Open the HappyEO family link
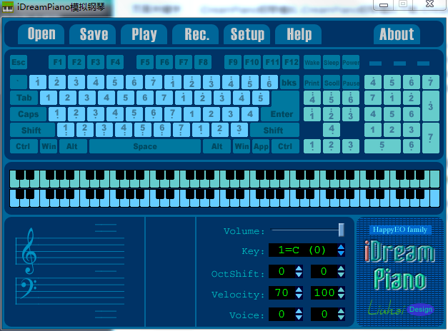The image size is (448, 331). pyautogui.click(x=399, y=230)
